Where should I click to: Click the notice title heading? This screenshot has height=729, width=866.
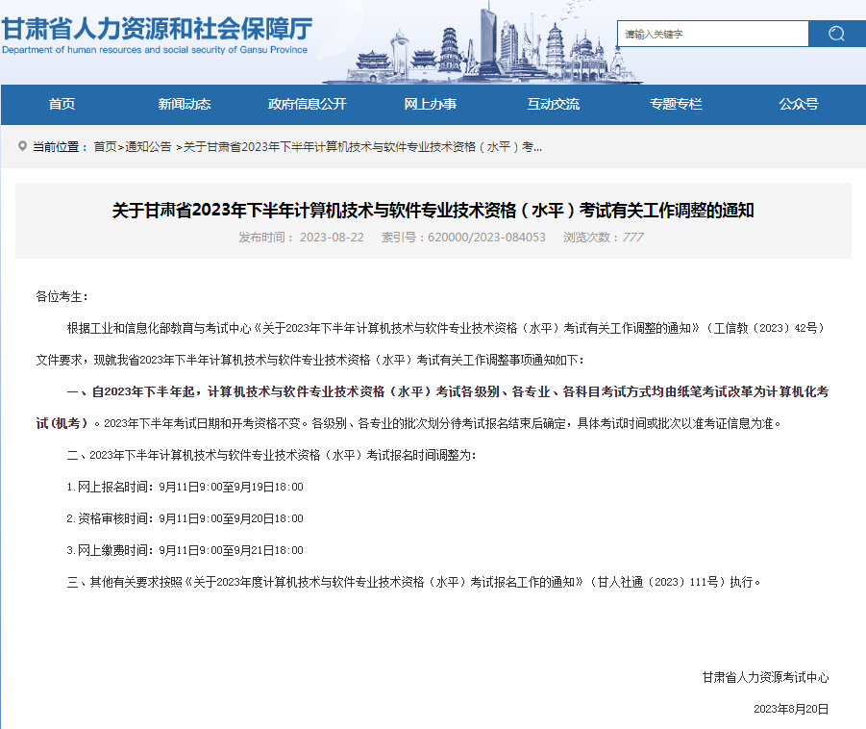point(433,211)
